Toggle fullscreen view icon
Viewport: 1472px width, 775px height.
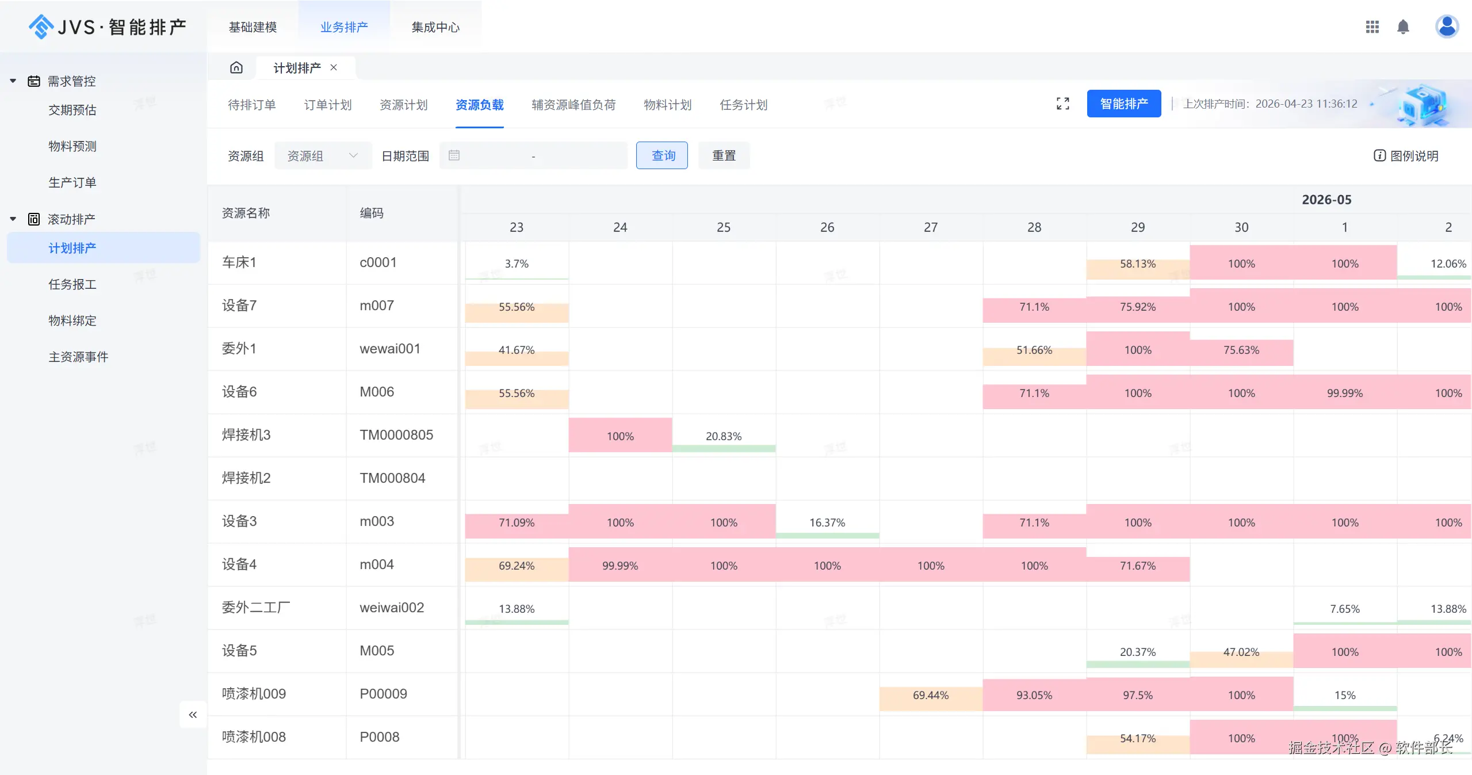(1062, 104)
